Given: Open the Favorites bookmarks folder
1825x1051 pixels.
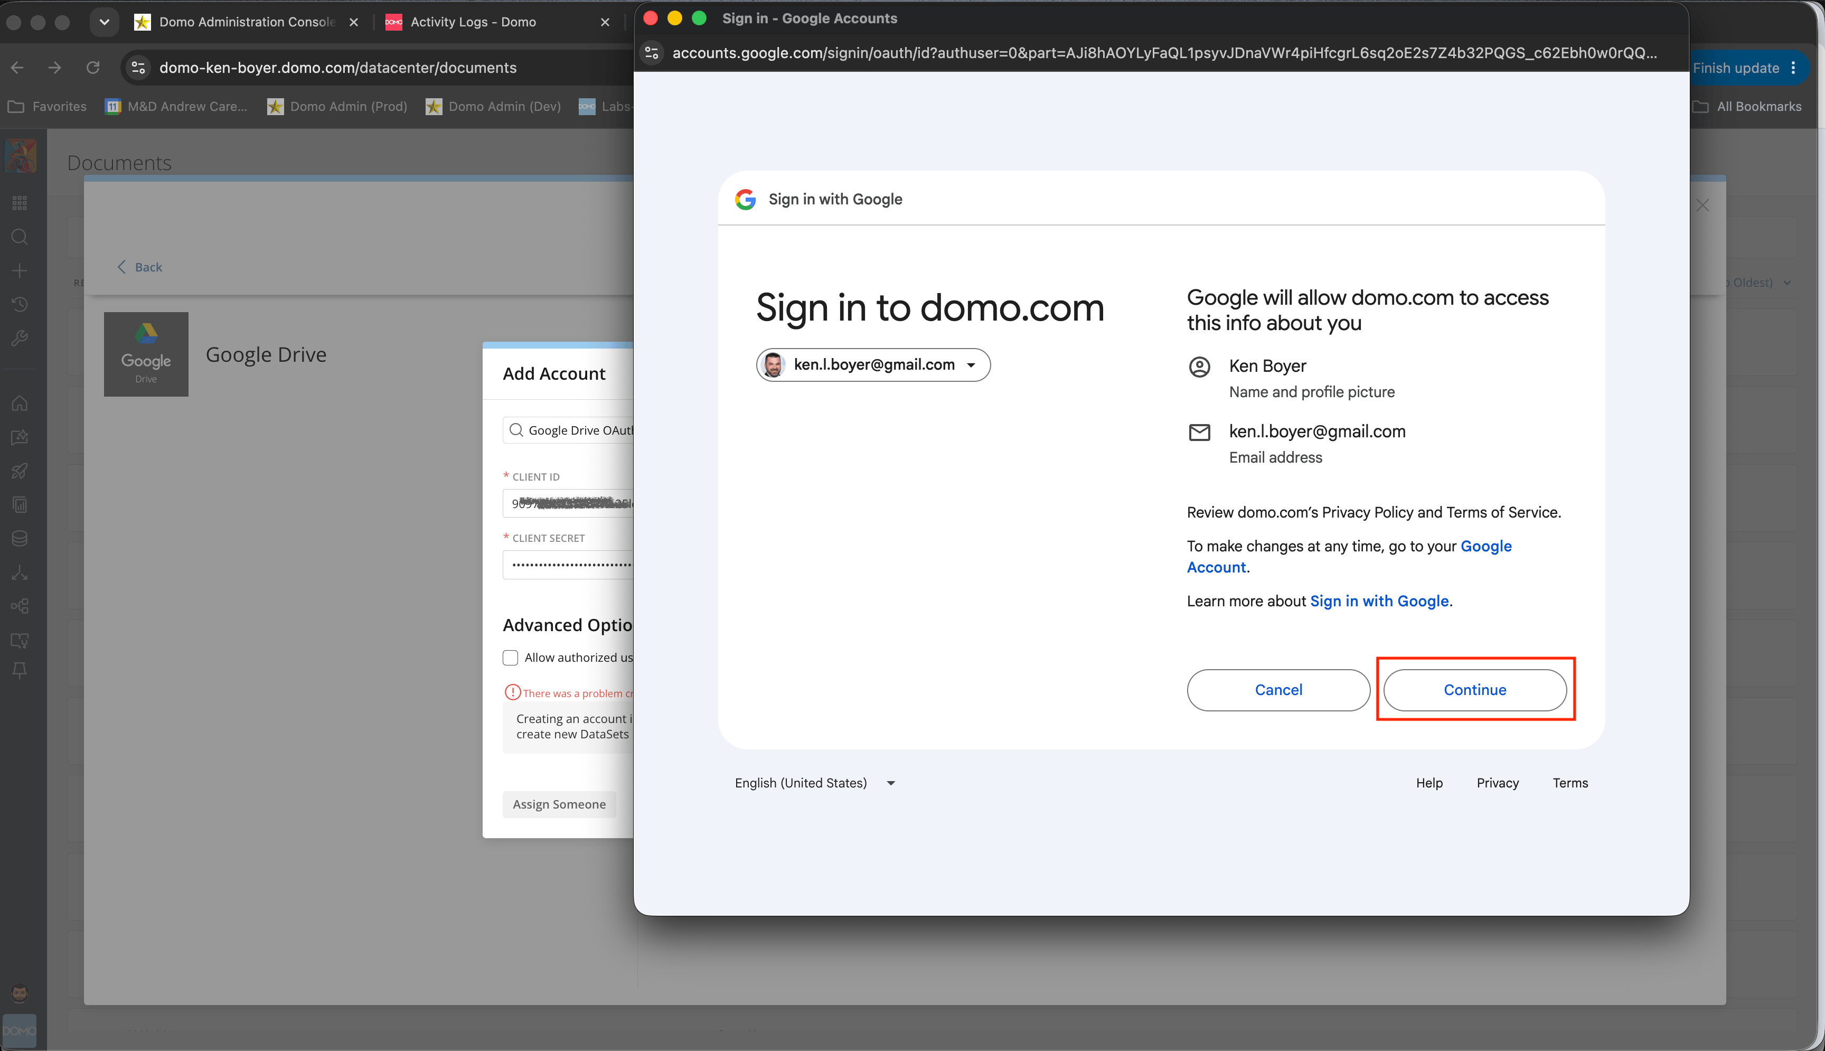Looking at the screenshot, I should click(x=47, y=107).
